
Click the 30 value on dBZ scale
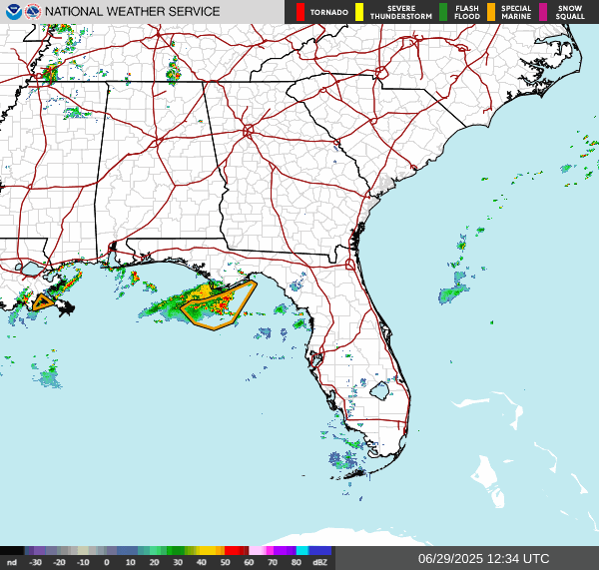tap(178, 562)
